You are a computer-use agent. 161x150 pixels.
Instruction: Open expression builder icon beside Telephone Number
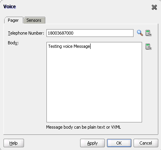pyautogui.click(x=149, y=33)
